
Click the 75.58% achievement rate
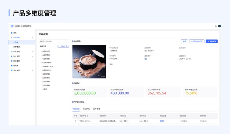pos(191,93)
